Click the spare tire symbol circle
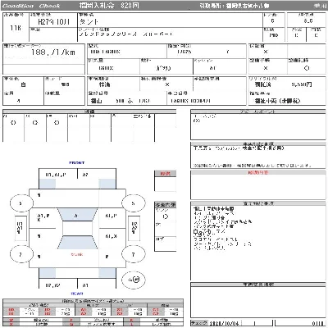This screenshot has height=328, width=328. point(134,280)
